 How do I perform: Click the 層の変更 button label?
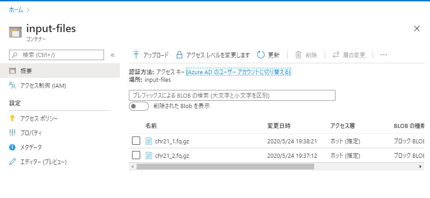(x=354, y=55)
